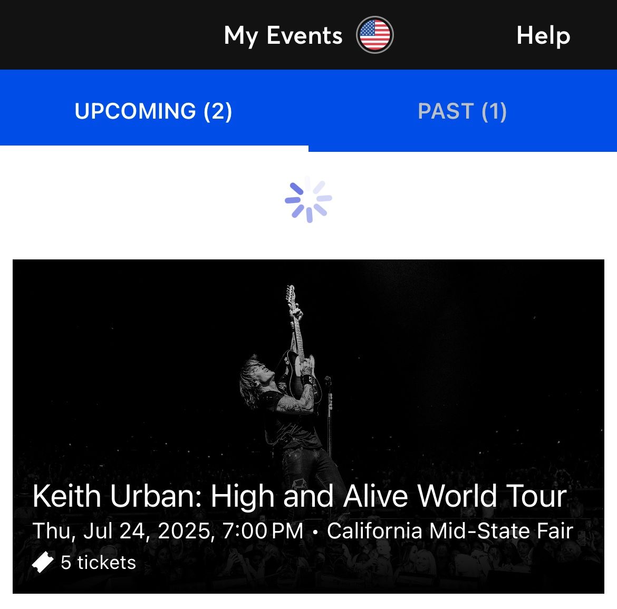Switch to the UPCOMING (2) tab

154,111
